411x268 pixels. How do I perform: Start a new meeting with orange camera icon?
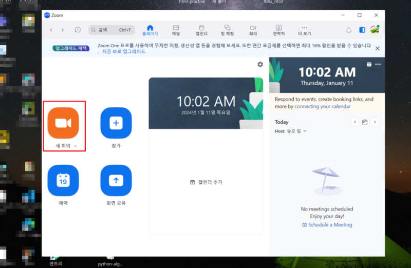63,123
